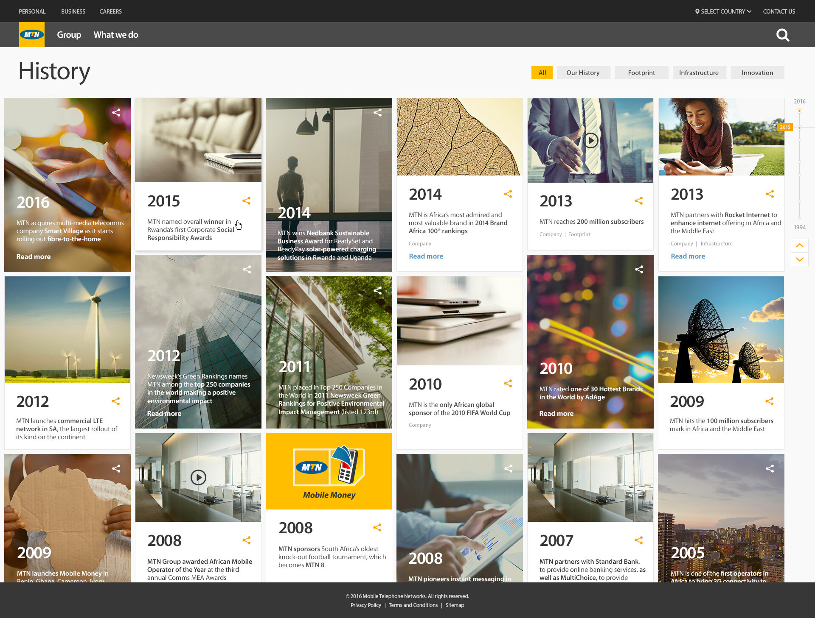Share the 2012 LTE network card
The image size is (815, 618).
[x=115, y=401]
